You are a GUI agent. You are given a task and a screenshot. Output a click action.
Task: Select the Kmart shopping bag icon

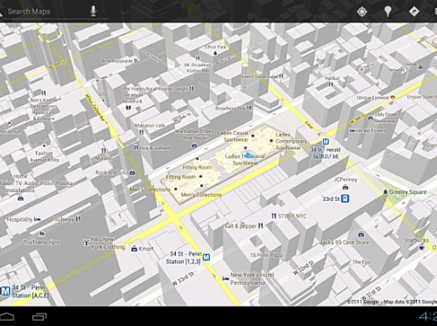point(134,248)
